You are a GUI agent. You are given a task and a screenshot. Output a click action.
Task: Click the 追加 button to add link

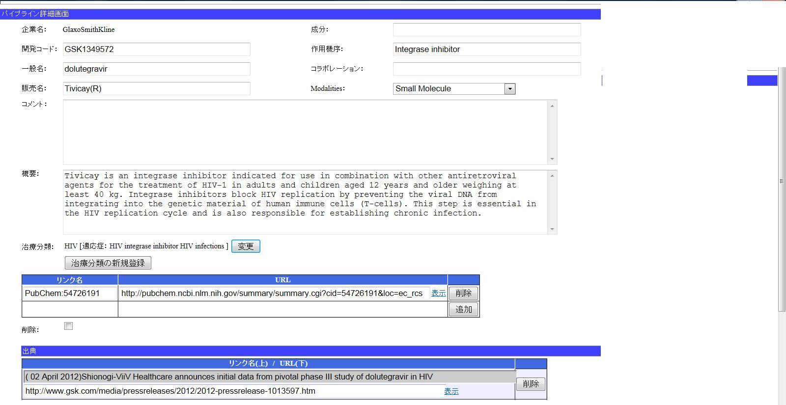(463, 309)
